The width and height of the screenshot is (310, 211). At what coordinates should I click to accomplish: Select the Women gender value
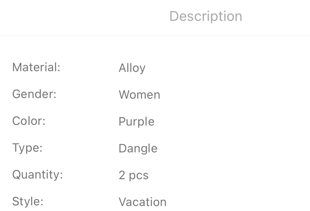tap(139, 95)
